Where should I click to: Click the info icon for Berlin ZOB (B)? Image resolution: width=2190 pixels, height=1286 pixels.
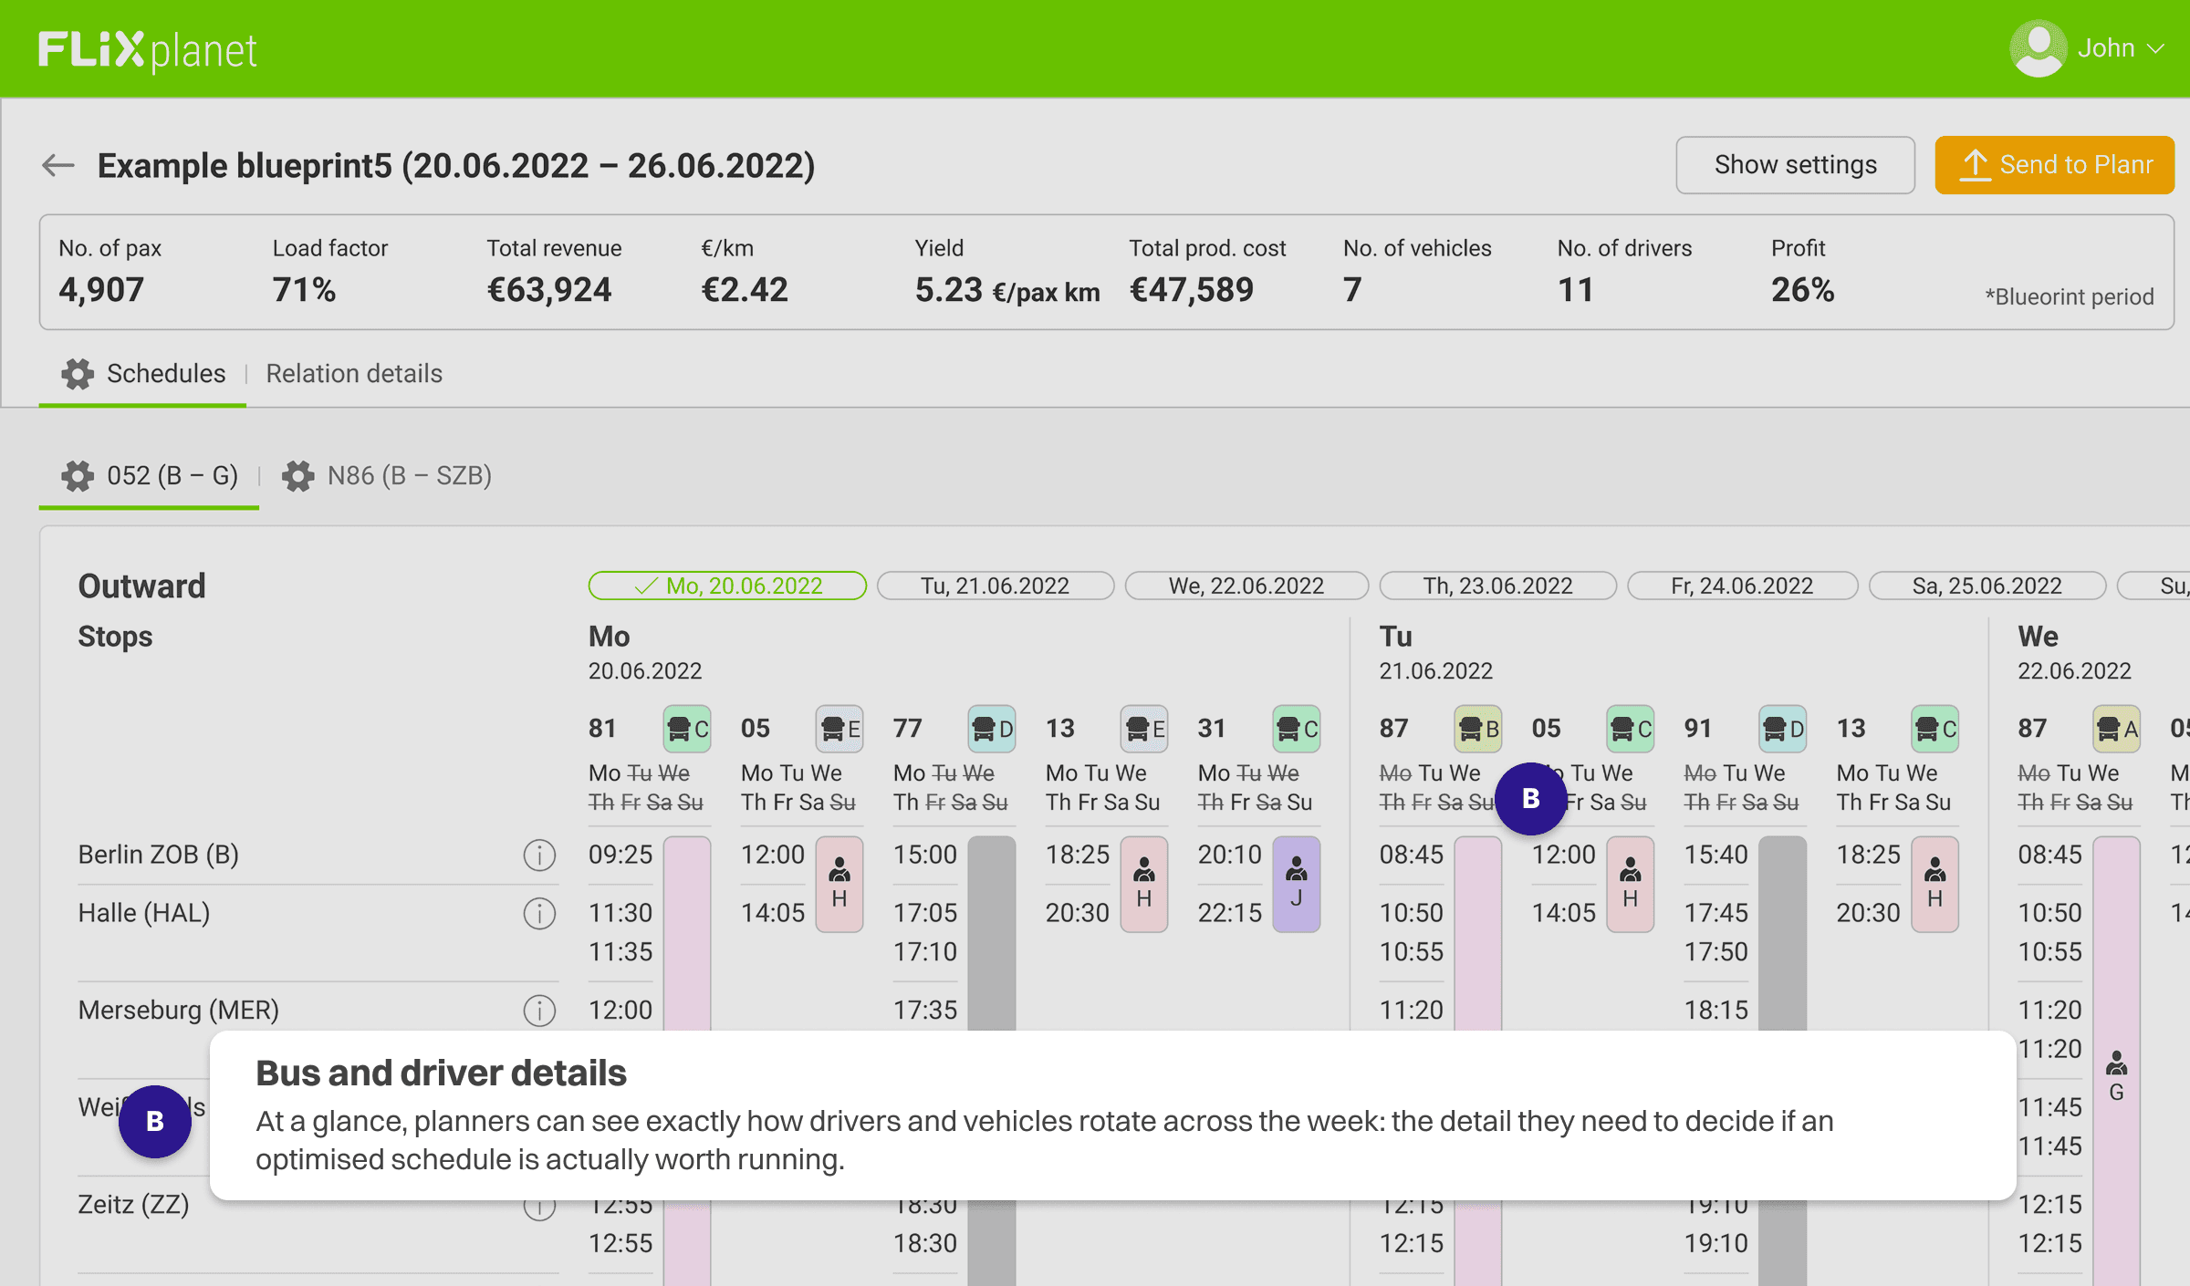click(x=539, y=855)
